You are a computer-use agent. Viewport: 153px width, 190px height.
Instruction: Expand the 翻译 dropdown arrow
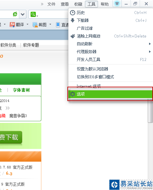tap(27, 24)
